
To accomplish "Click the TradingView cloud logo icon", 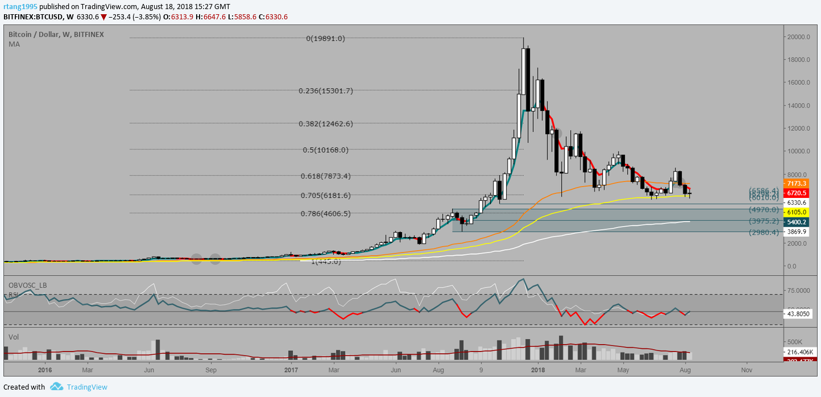I will tap(56, 387).
